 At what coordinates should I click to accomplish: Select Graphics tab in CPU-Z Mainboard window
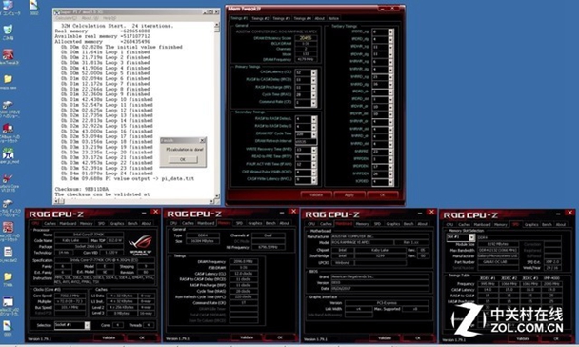pos(393,224)
